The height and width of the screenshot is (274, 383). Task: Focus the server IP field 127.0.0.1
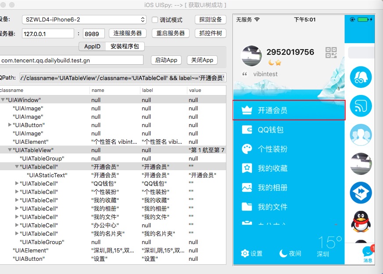coord(48,33)
